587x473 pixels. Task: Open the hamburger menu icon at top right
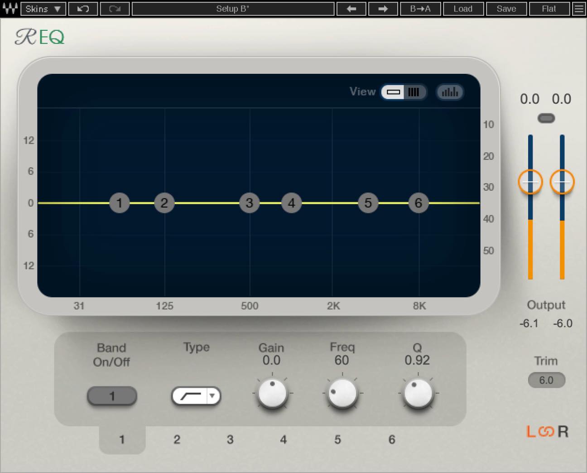click(579, 9)
